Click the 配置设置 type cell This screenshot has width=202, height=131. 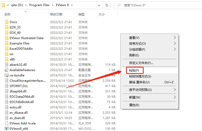[x=85, y=70]
